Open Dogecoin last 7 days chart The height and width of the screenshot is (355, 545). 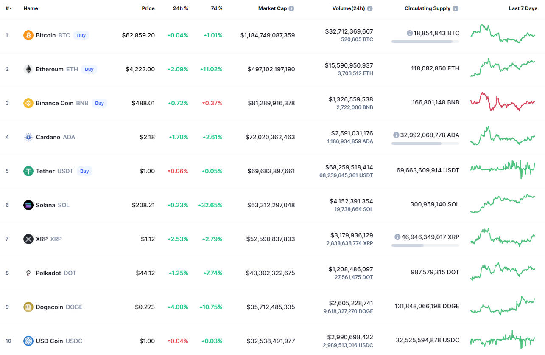pyautogui.click(x=503, y=305)
